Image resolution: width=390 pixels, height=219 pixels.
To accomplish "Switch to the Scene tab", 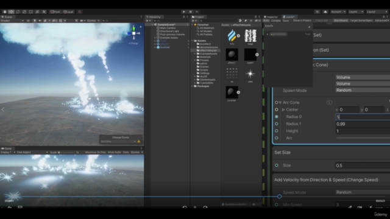I will pyautogui.click(x=7, y=17).
